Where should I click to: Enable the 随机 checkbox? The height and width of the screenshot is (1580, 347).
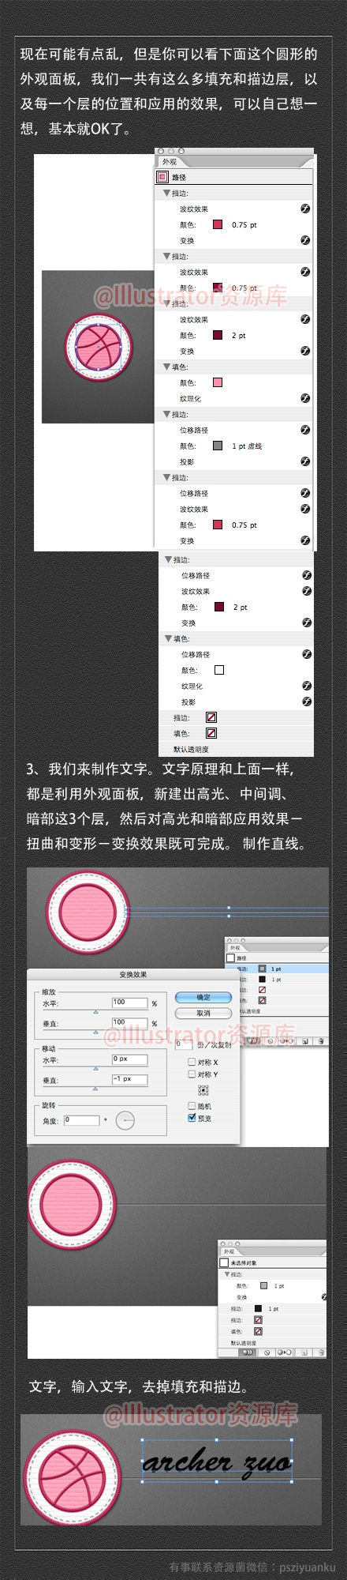point(192,1106)
